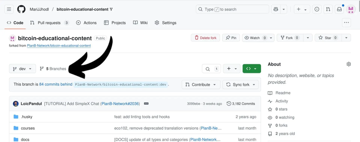Click the Delete fork button

coord(205,38)
